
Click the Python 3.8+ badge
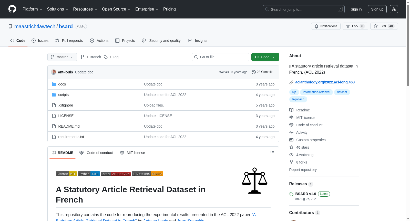[89, 174]
